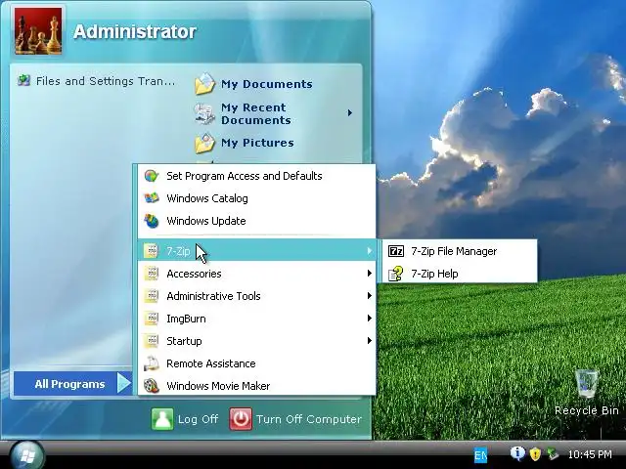This screenshot has height=469, width=626.
Task: Select Remote Assistance entry
Action: 256,363
